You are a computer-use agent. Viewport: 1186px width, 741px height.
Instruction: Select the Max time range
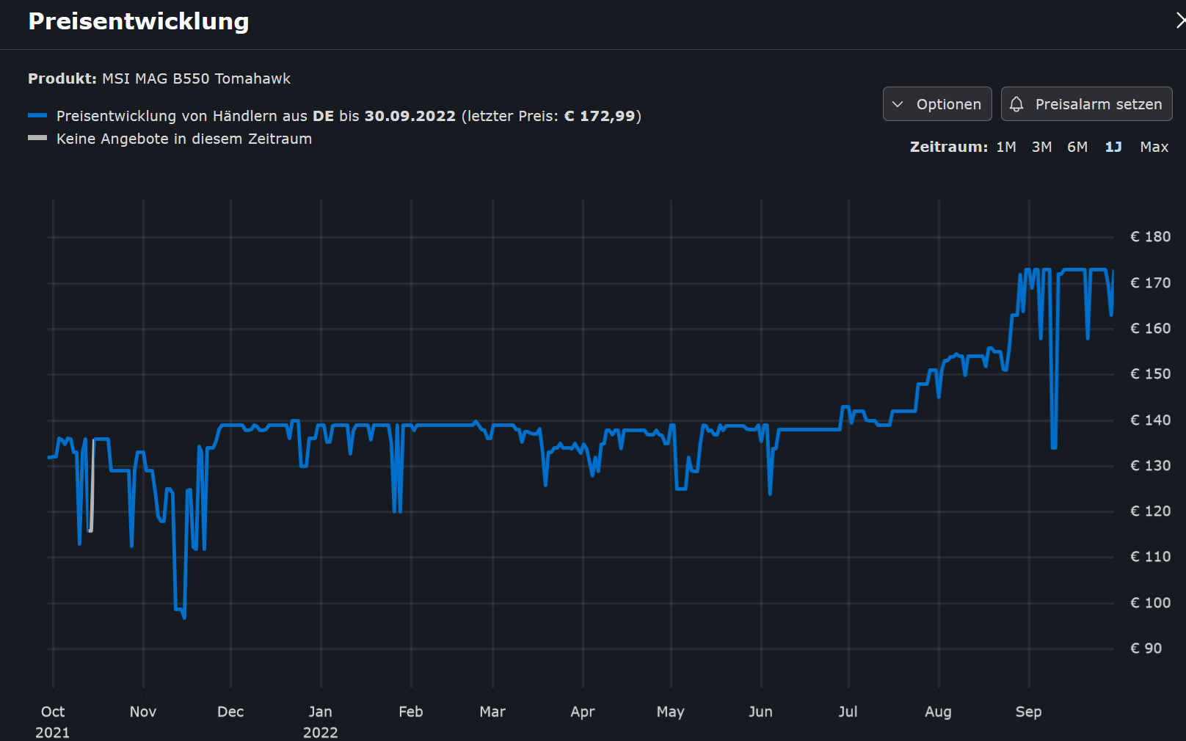point(1154,147)
